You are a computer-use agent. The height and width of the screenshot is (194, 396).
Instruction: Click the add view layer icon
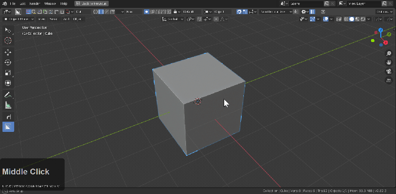pyautogui.click(x=385, y=3)
